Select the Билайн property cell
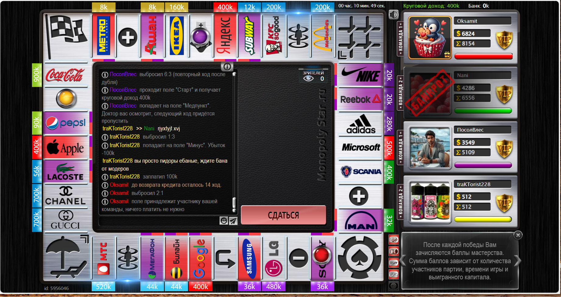Viewport: 561px width, 297px height. coord(177,258)
